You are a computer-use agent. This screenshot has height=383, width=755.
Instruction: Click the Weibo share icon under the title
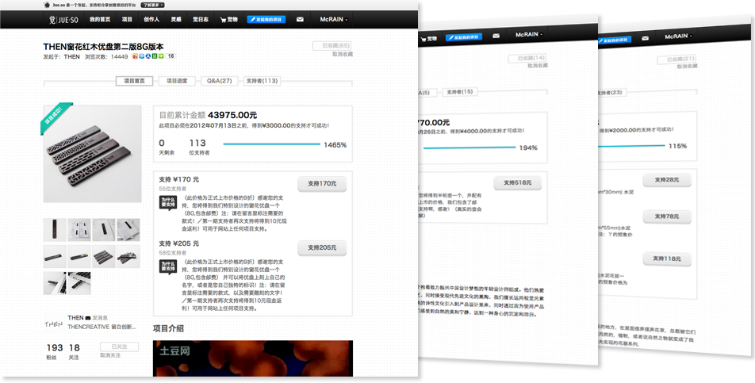point(136,57)
